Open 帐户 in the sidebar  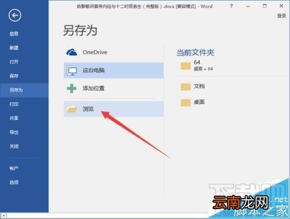[x=14, y=168]
